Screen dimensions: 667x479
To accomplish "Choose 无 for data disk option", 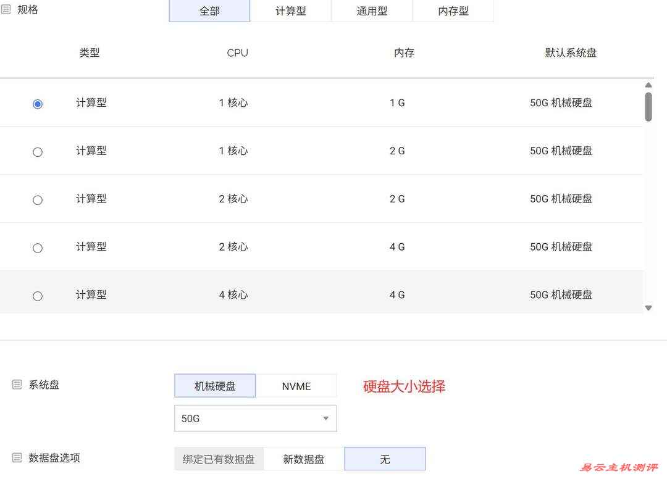I will point(385,459).
